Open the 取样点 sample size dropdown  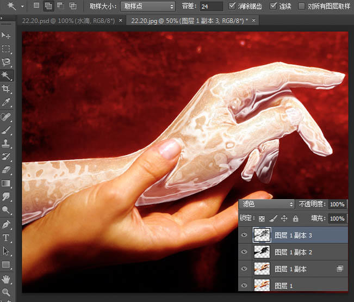pos(148,7)
